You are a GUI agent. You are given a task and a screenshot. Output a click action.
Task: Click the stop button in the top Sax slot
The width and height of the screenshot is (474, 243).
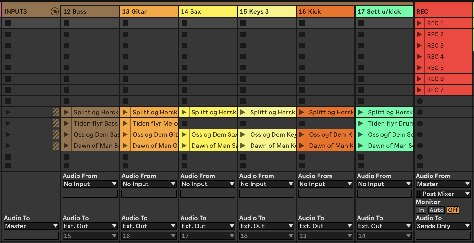coord(184,23)
